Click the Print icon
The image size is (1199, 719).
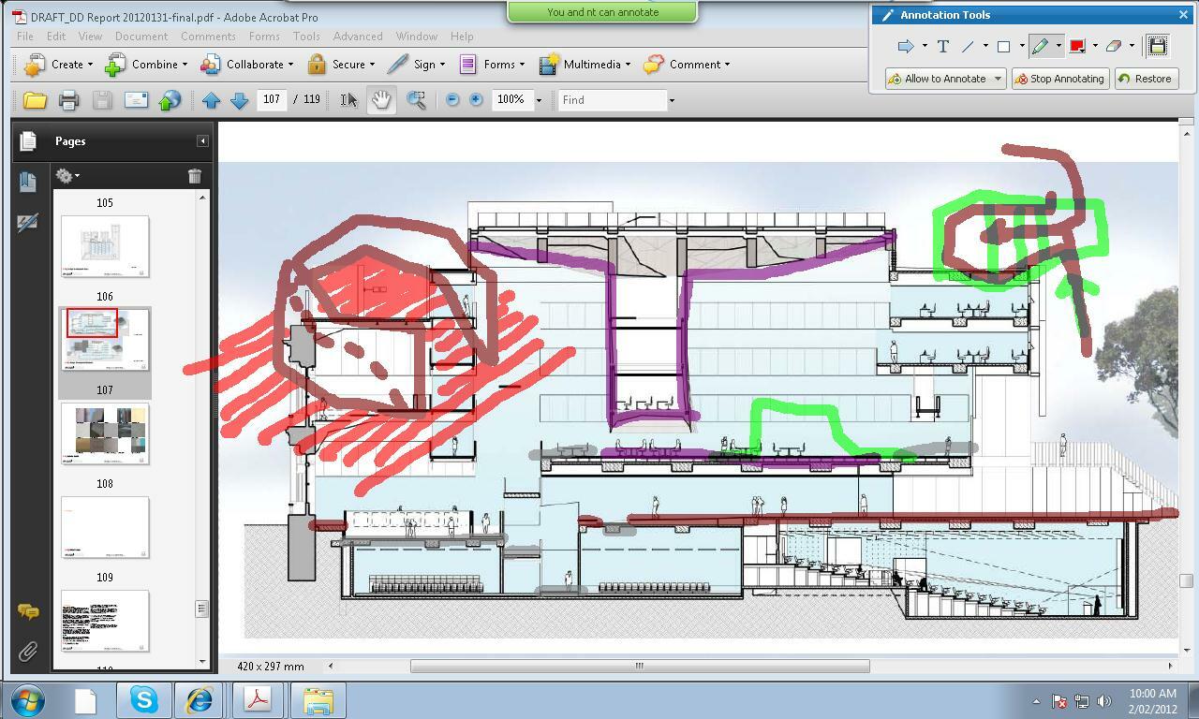coord(68,100)
